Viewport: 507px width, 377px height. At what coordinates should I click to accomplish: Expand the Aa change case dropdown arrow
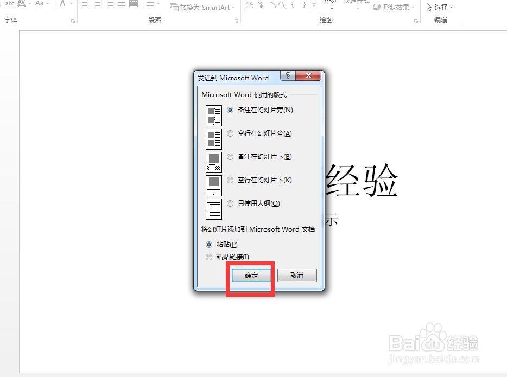pyautogui.click(x=48, y=4)
